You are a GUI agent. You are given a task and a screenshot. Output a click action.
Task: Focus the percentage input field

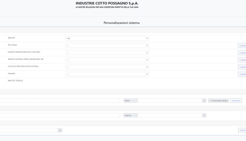tap(29, 130)
